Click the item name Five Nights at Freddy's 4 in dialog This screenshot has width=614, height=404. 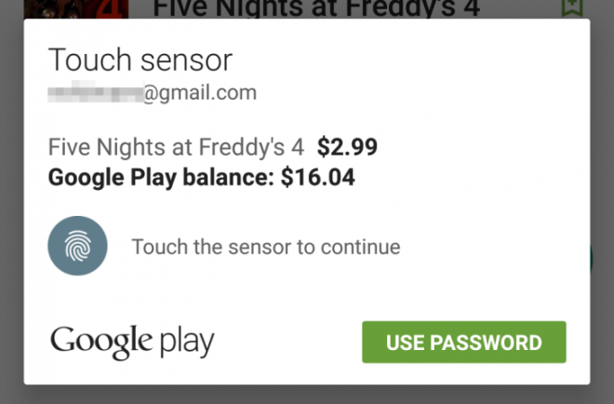click(x=176, y=147)
